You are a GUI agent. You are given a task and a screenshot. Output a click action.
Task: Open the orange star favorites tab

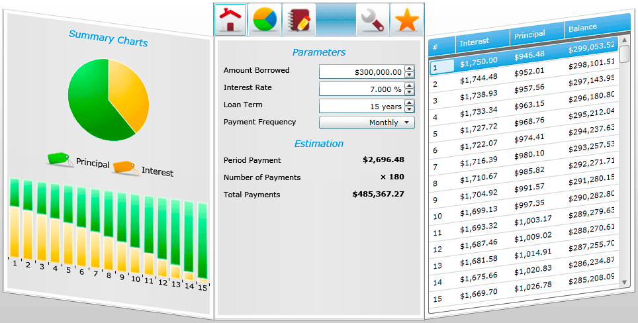coord(407,20)
